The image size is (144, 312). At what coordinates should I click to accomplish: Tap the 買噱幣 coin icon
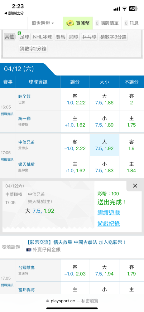click(70, 23)
